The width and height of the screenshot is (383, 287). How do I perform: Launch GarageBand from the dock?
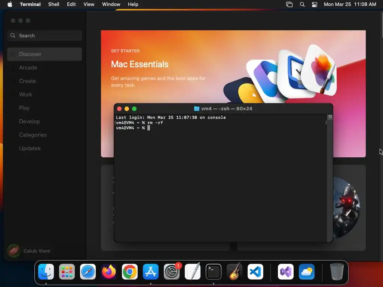pyautogui.click(x=235, y=272)
